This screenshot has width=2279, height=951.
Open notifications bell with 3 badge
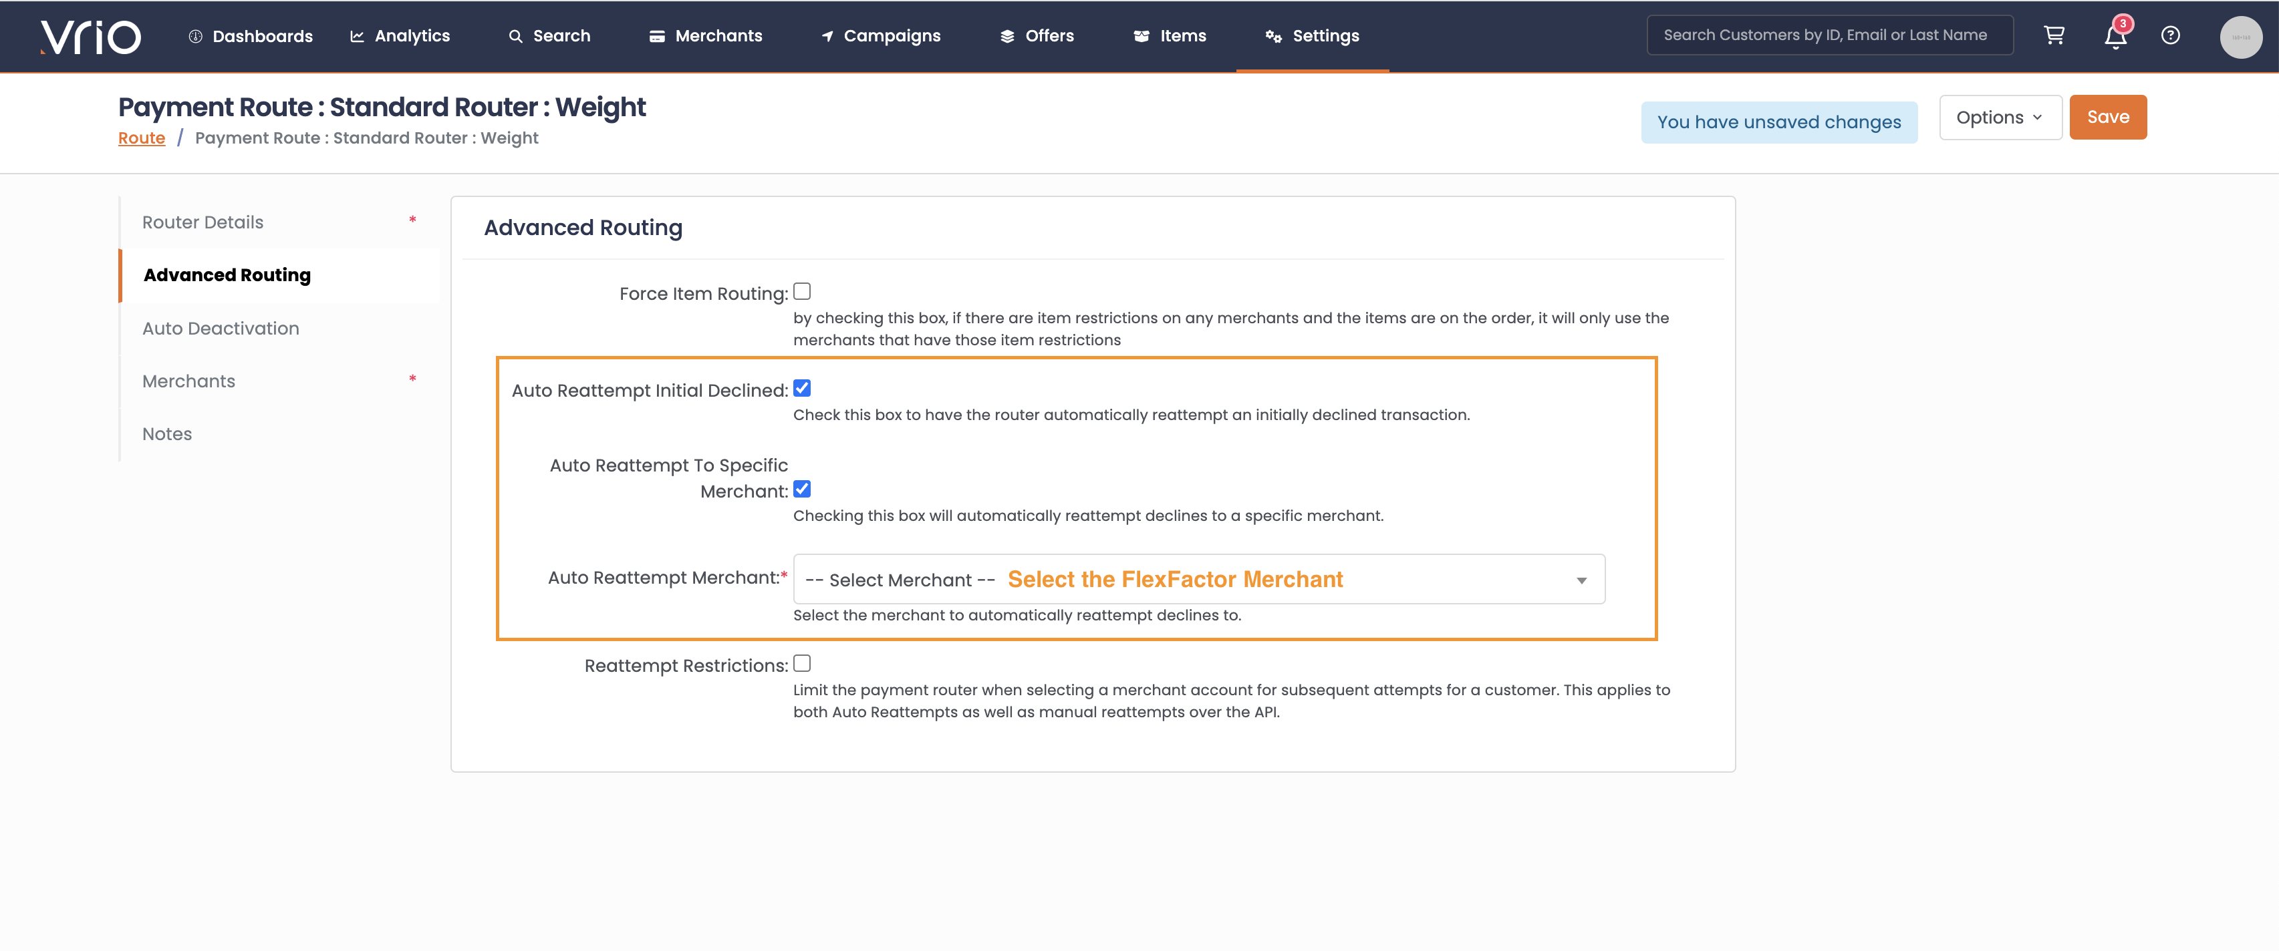(x=2115, y=35)
